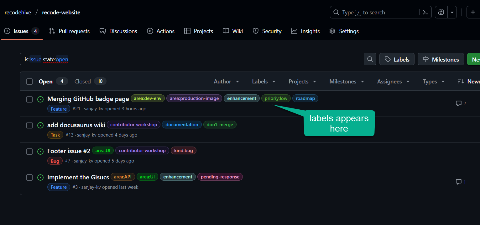Expand the Projects filter dropdown
480x225 pixels.
(x=302, y=82)
